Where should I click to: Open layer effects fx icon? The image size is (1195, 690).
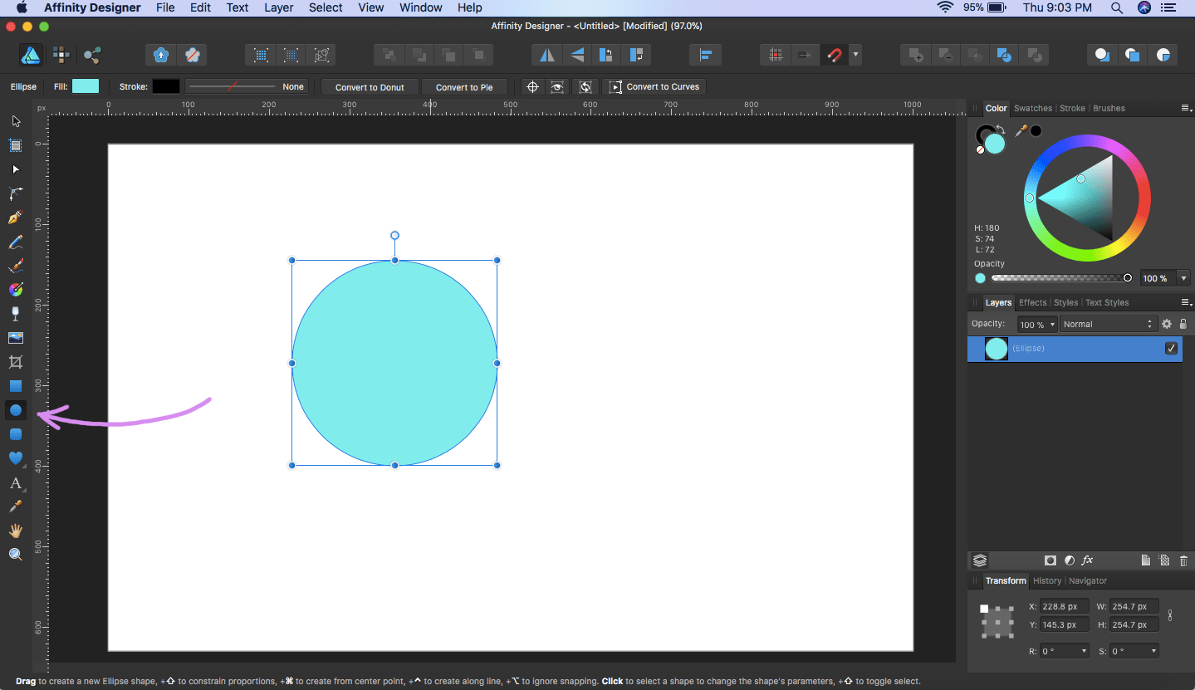pyautogui.click(x=1087, y=560)
